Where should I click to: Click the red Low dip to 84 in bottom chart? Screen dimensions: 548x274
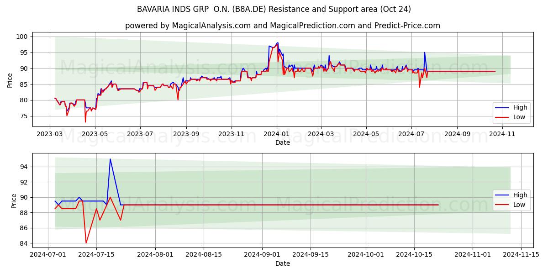coord(86,243)
